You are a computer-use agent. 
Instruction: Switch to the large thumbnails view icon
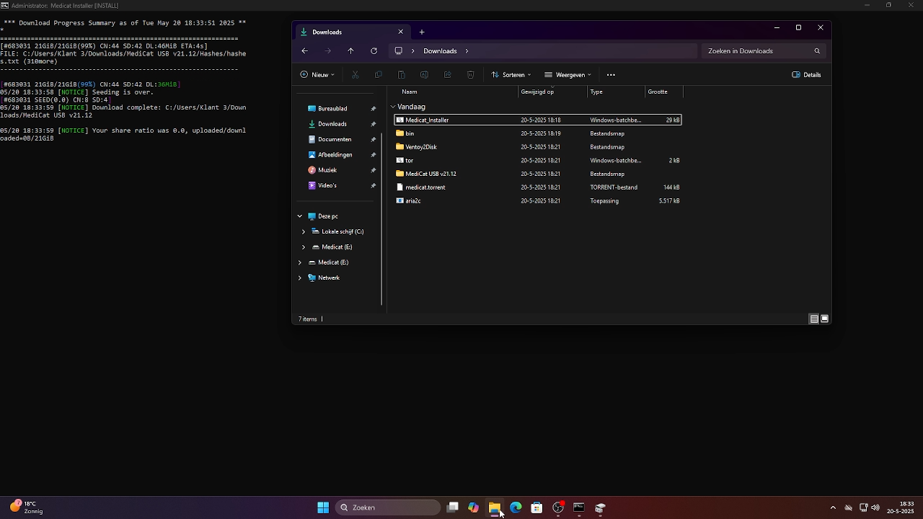[x=824, y=319]
